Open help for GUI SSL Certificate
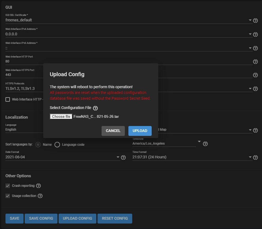Screen dimensions: 262x229 click(255, 21)
